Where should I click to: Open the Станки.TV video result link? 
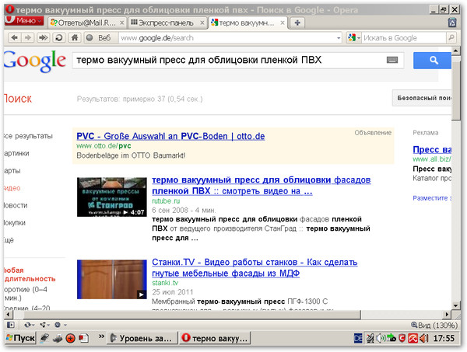pyautogui.click(x=255, y=267)
